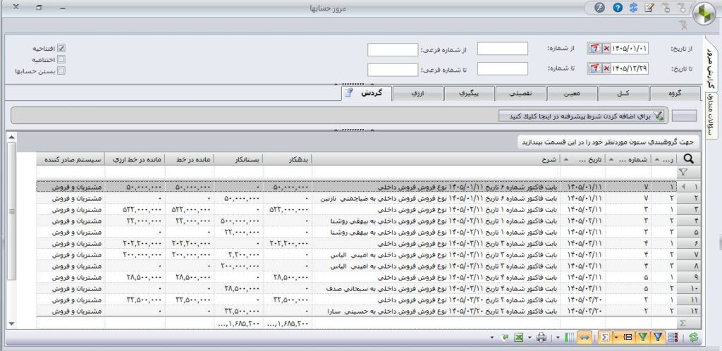Screen dimensions: 722x351
Task: Open the column chooser list icon
Action: (x=672, y=337)
